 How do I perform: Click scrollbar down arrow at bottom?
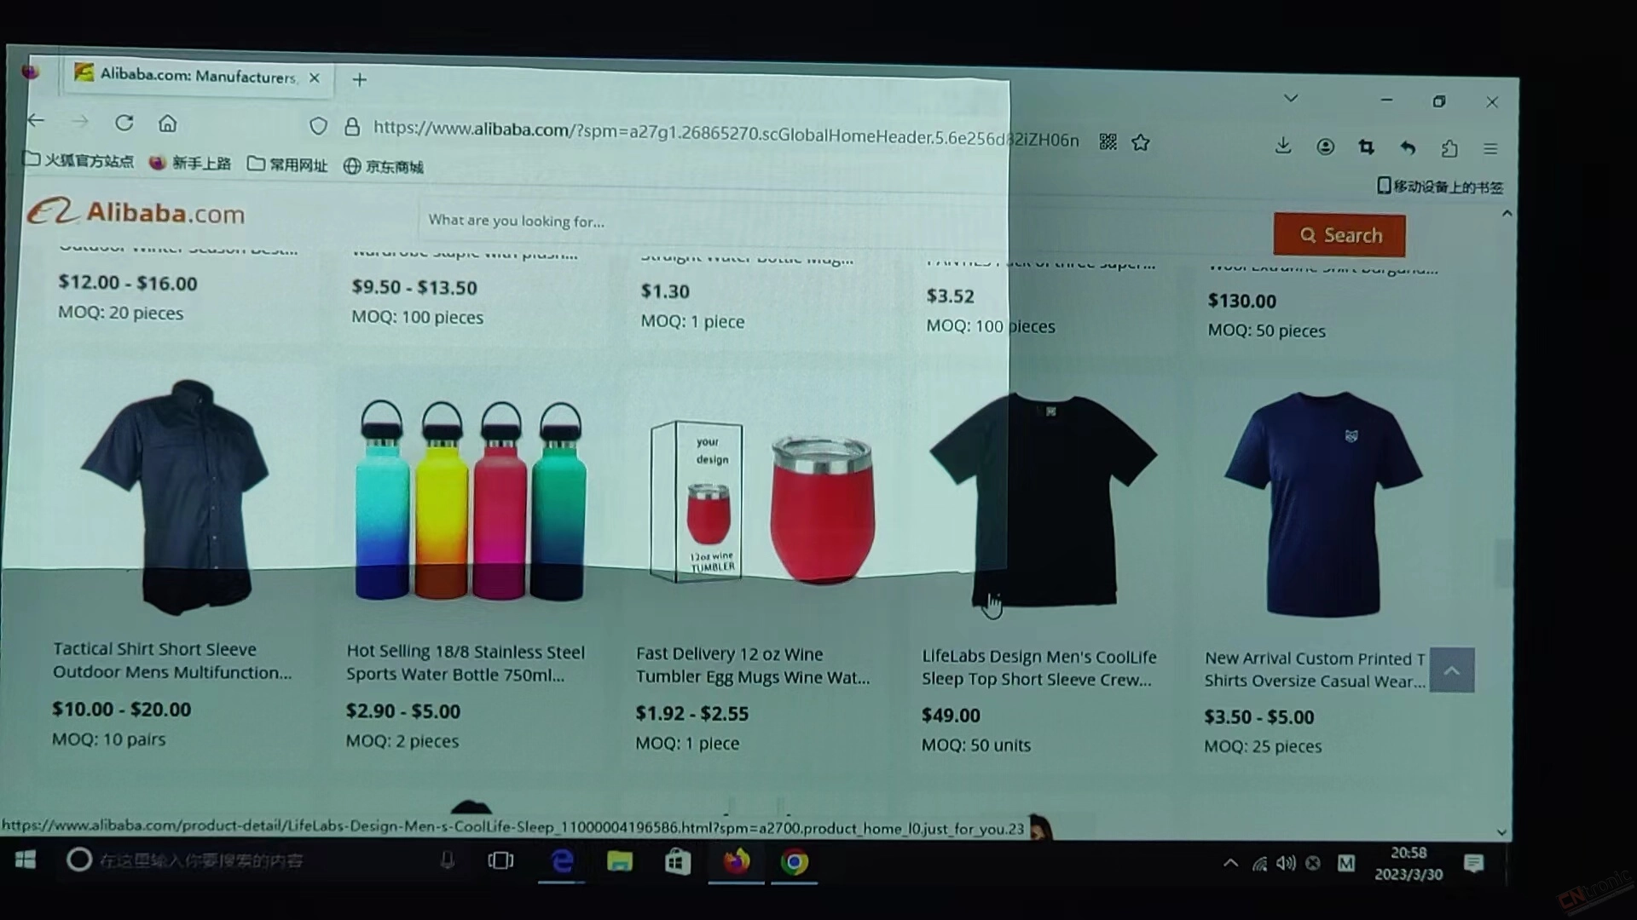(1501, 832)
